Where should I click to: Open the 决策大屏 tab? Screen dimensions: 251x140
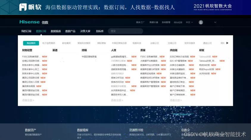85,31
